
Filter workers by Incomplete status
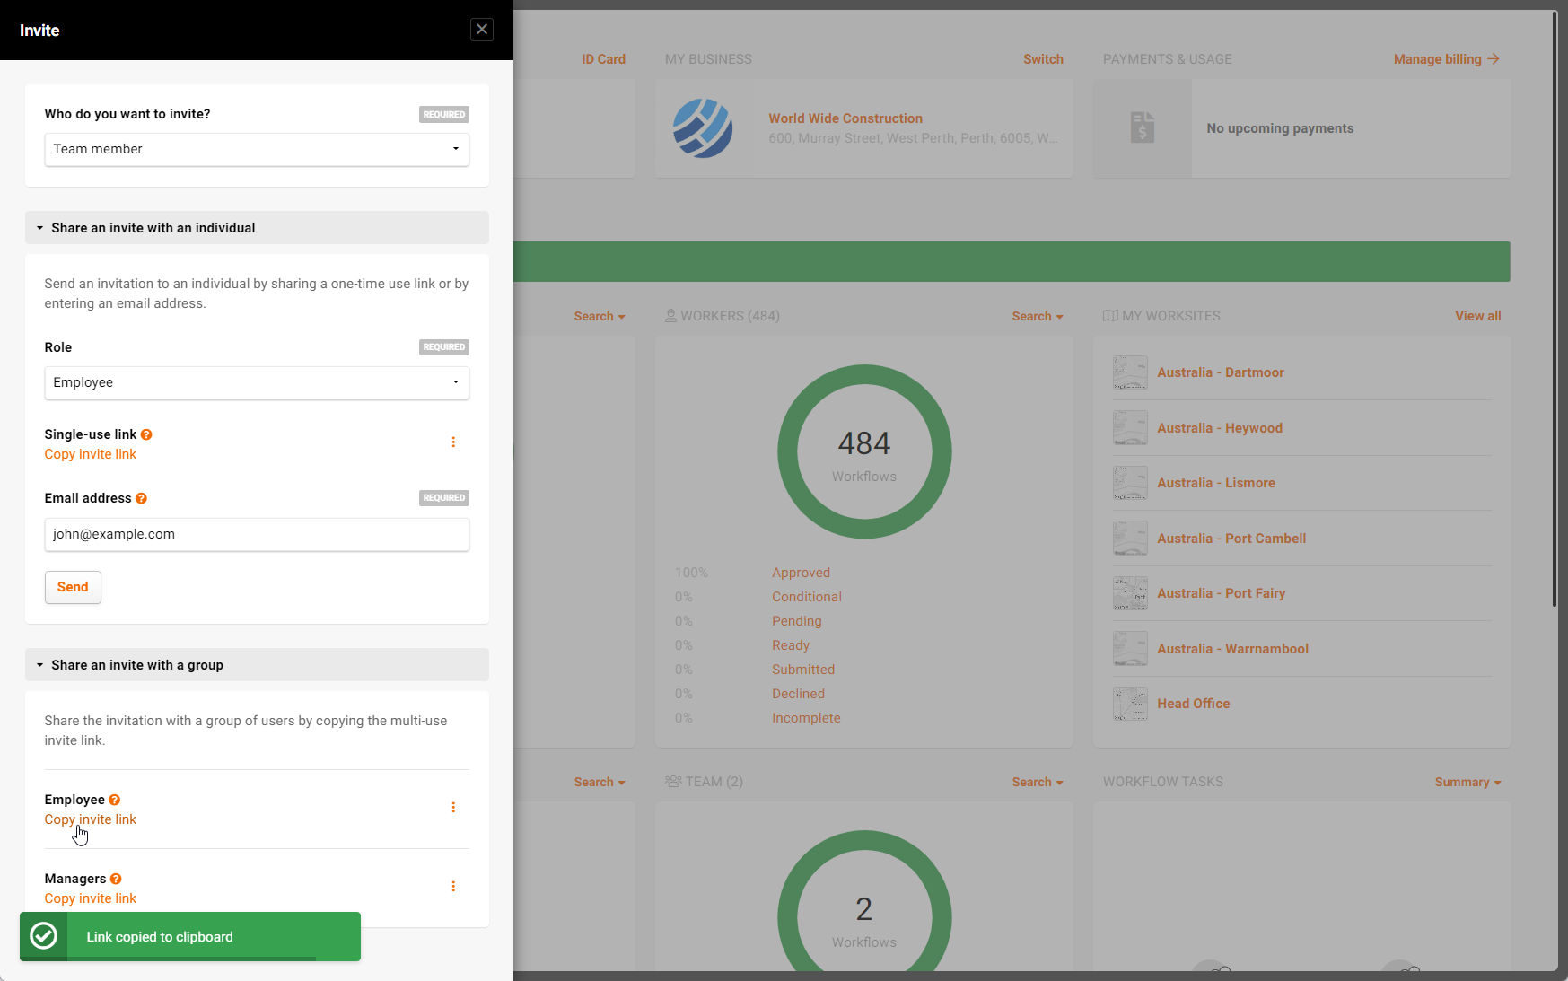[x=806, y=718]
